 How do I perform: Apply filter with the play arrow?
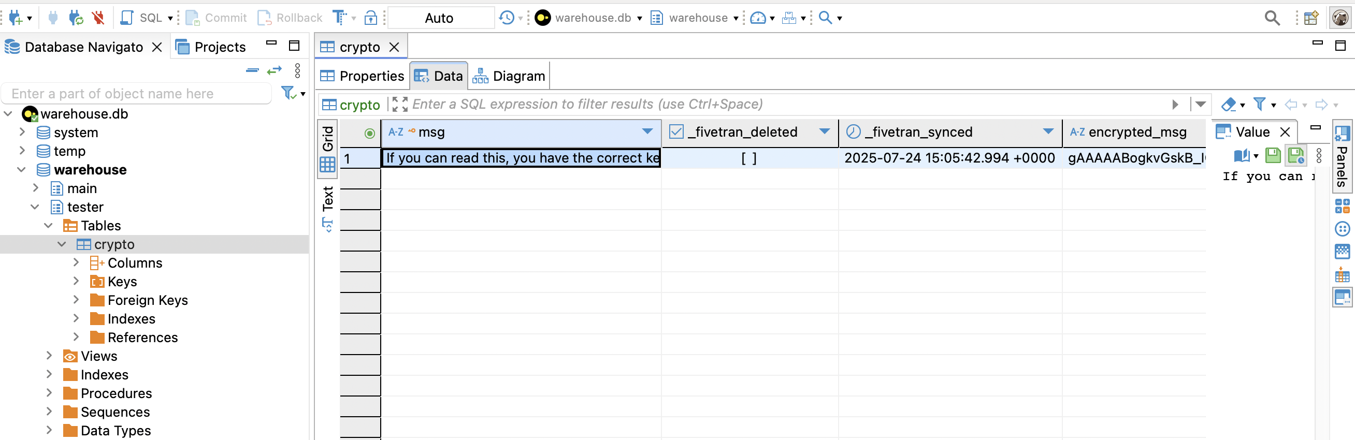(x=1175, y=105)
